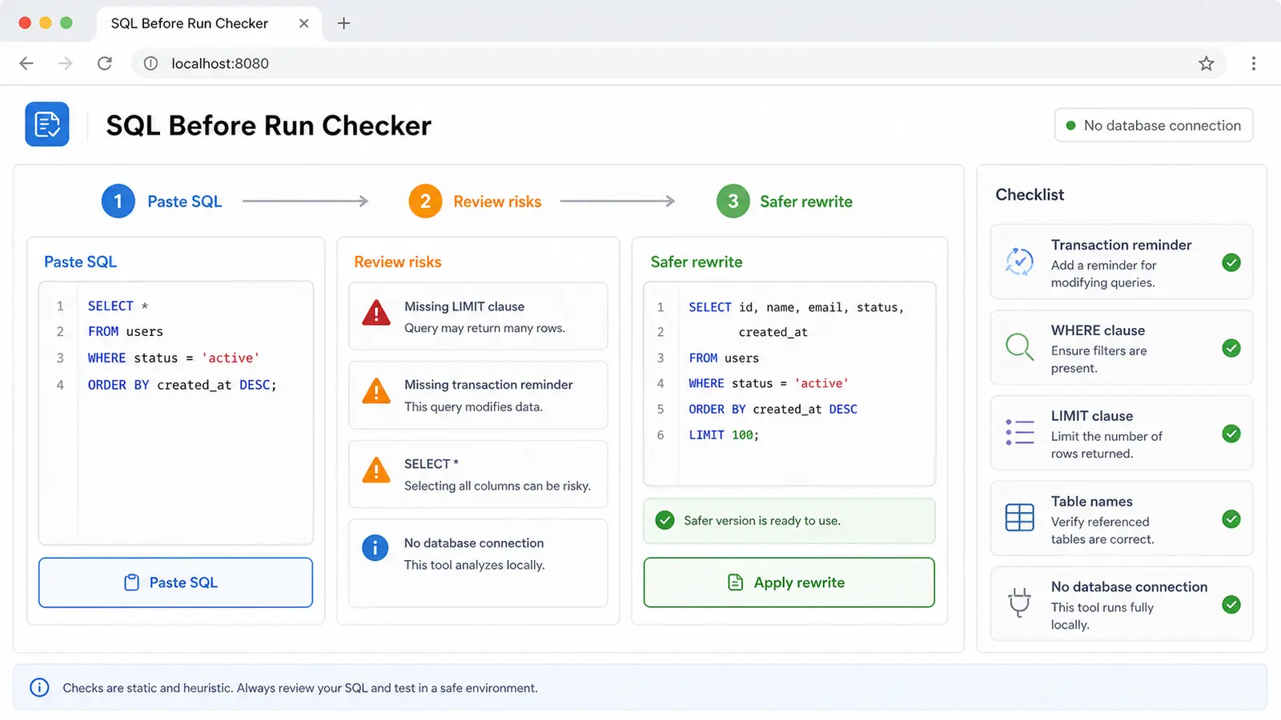
Task: Click 'FROM users' line in pasted SQL
Action: tap(126, 331)
